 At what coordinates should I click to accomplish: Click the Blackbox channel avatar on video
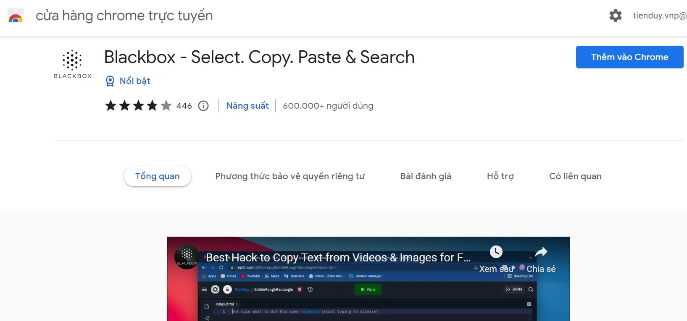(x=187, y=257)
